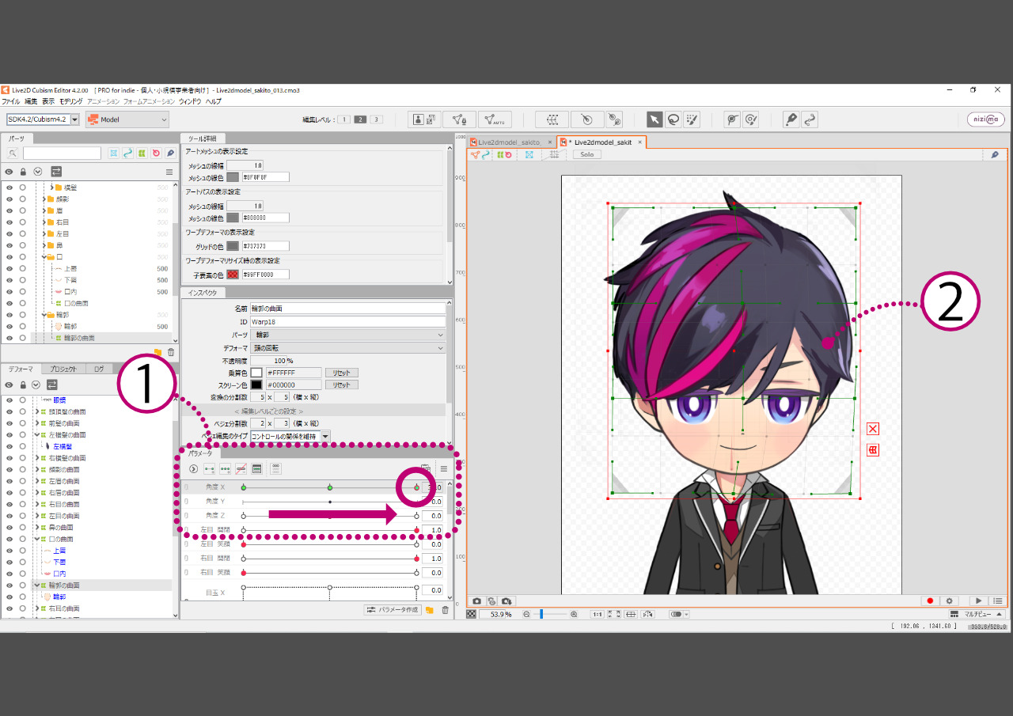The height and width of the screenshot is (716, 1013).
Task: Click the play button below the canvas
Action: click(x=979, y=601)
